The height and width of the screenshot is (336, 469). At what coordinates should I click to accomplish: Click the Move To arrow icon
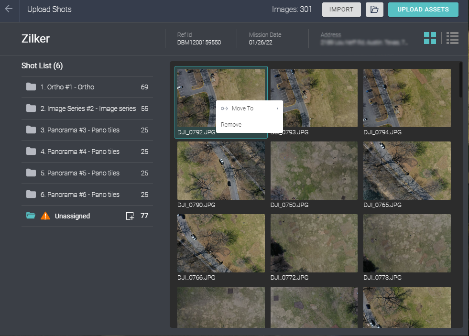pos(224,108)
